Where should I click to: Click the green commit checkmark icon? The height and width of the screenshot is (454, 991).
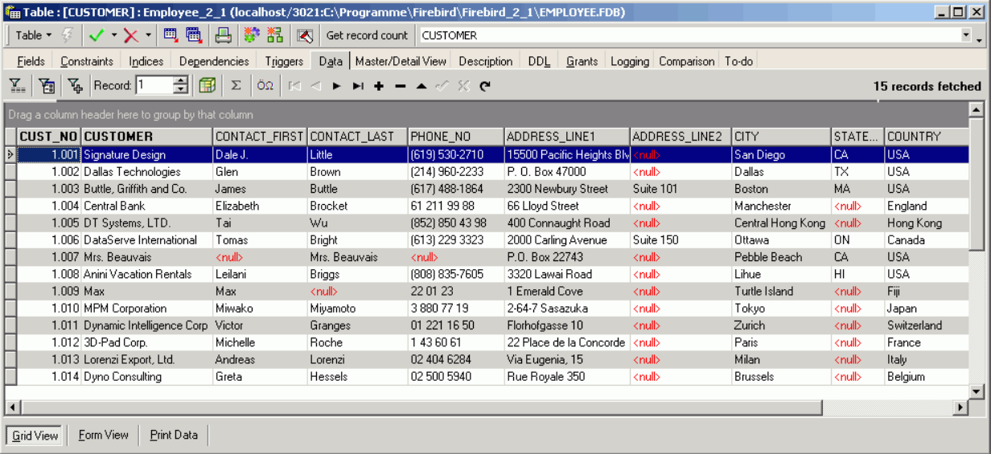pyautogui.click(x=97, y=35)
